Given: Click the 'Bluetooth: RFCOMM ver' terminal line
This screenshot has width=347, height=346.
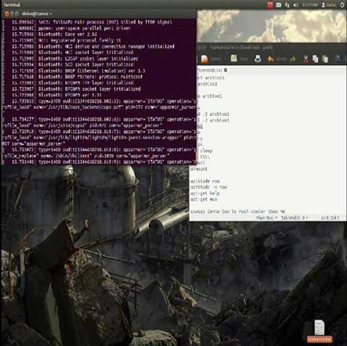Looking at the screenshot, I should coord(57,95).
